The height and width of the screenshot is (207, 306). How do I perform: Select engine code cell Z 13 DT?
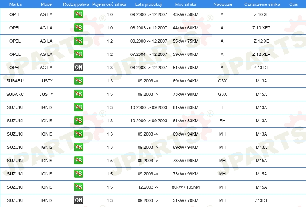click(x=261, y=68)
